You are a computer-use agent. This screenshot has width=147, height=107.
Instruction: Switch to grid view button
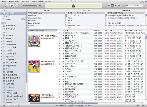(x=116, y=6)
